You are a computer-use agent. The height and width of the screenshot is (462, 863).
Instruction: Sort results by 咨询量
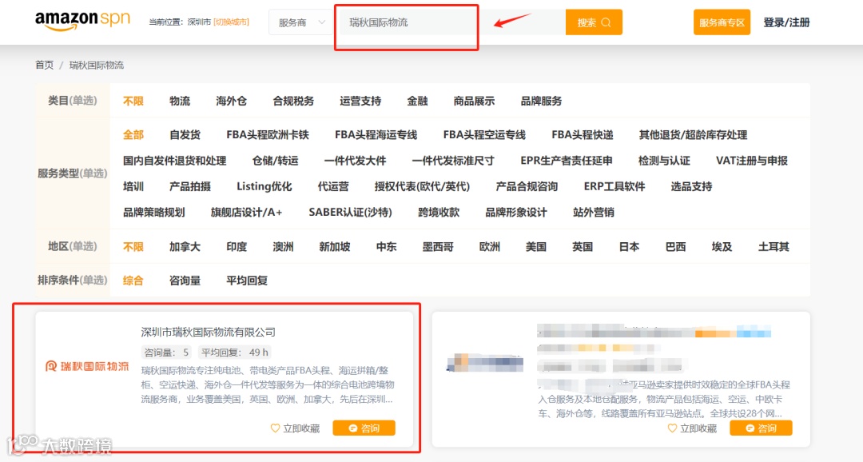pos(185,281)
